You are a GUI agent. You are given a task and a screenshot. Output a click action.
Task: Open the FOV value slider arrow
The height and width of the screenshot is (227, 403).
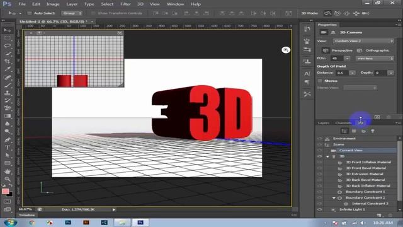click(x=347, y=59)
